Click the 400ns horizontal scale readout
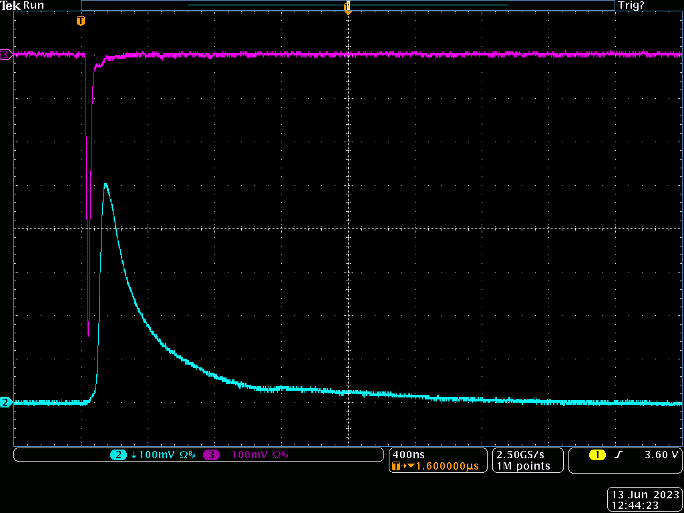This screenshot has height=513, width=684. pos(405,454)
